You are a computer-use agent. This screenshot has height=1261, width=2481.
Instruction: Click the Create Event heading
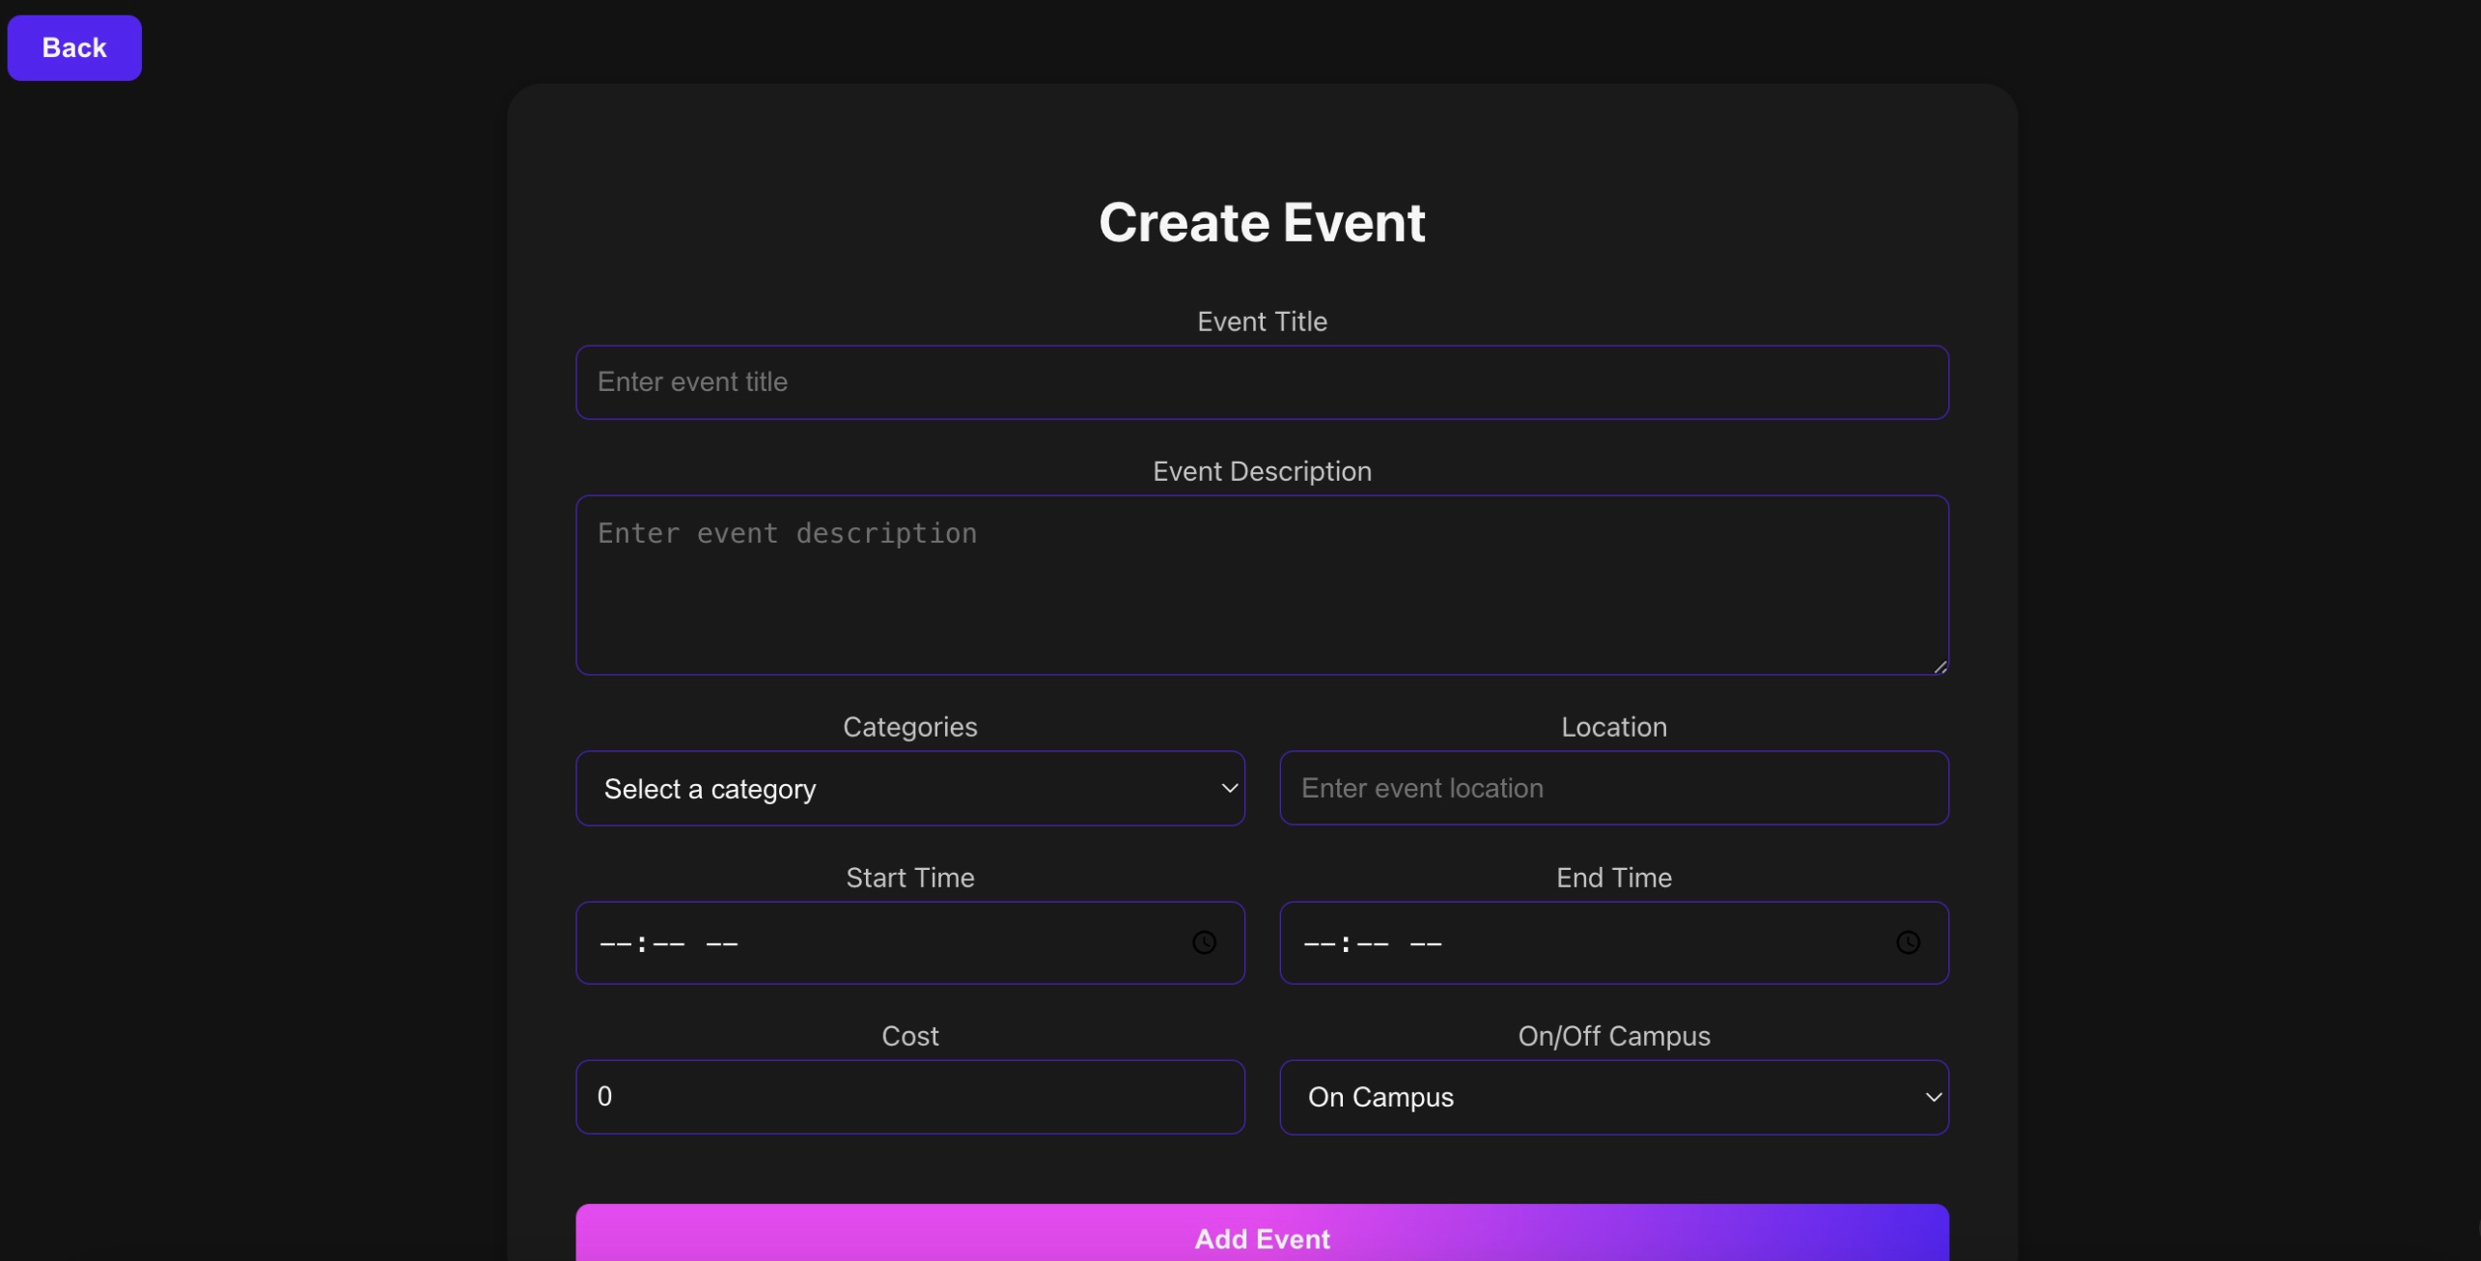(1262, 223)
